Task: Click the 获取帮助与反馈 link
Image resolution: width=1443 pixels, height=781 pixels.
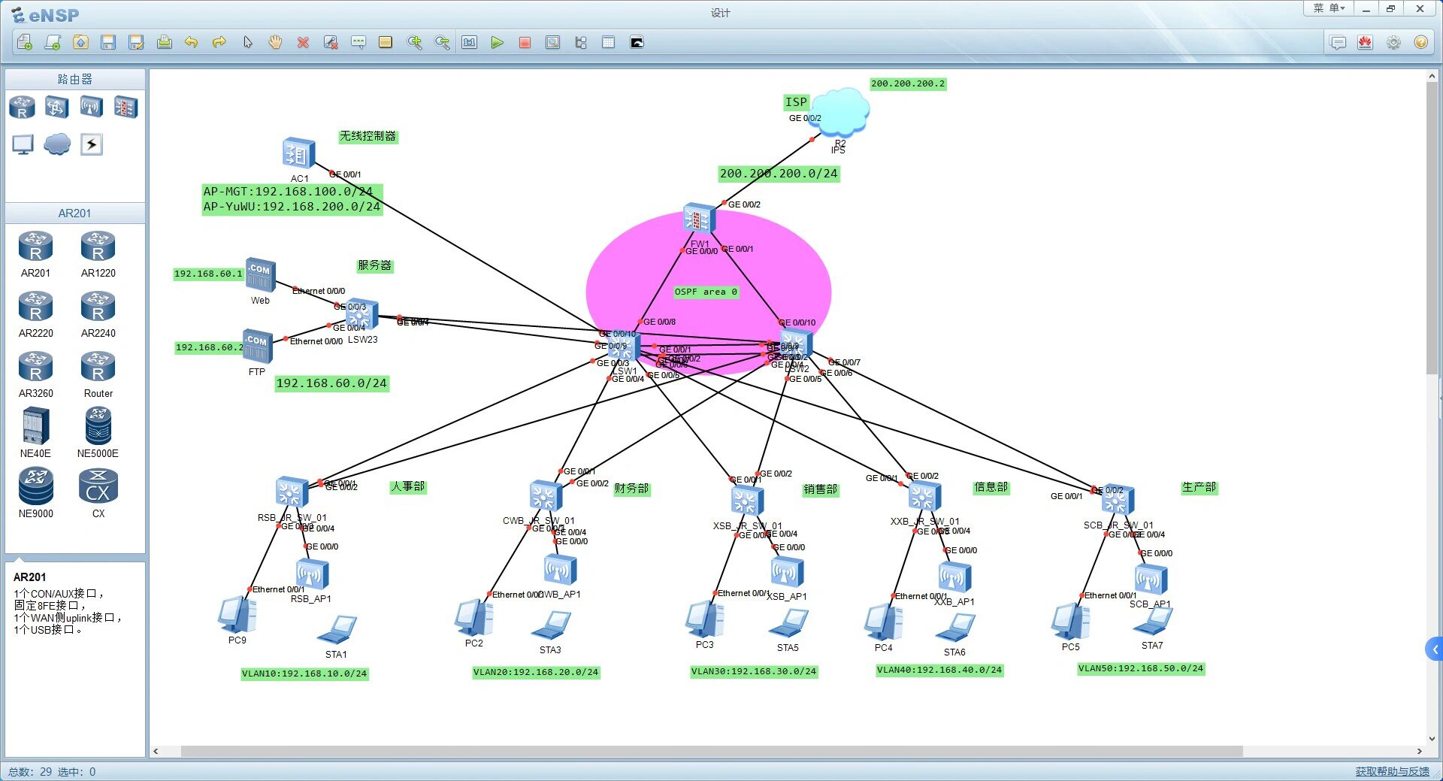Action: [x=1392, y=771]
